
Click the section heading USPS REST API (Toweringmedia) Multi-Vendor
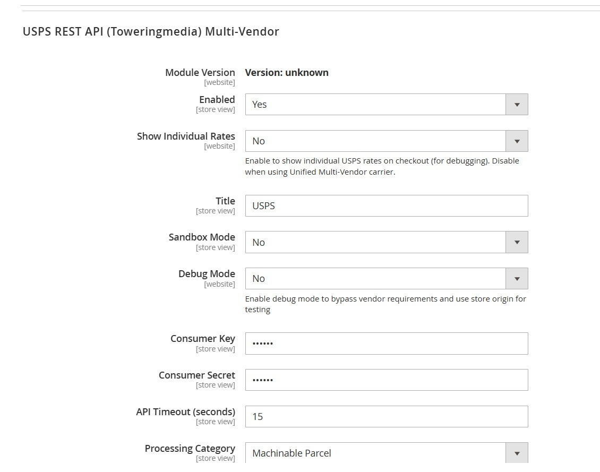click(x=151, y=31)
